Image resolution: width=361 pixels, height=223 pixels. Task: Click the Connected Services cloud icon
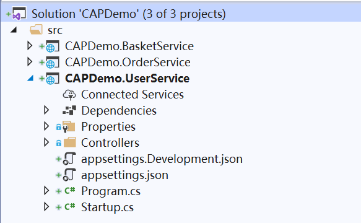(x=69, y=94)
